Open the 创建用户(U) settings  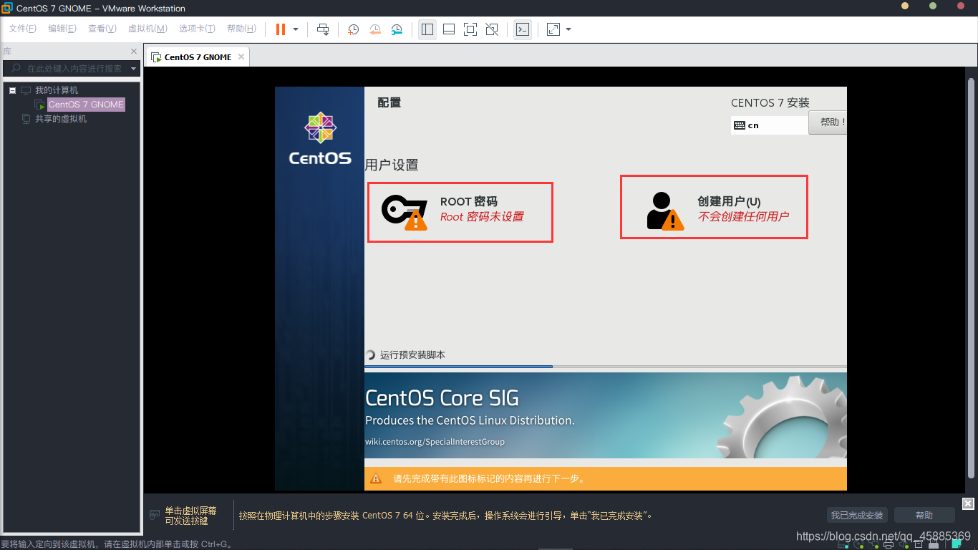pos(714,208)
